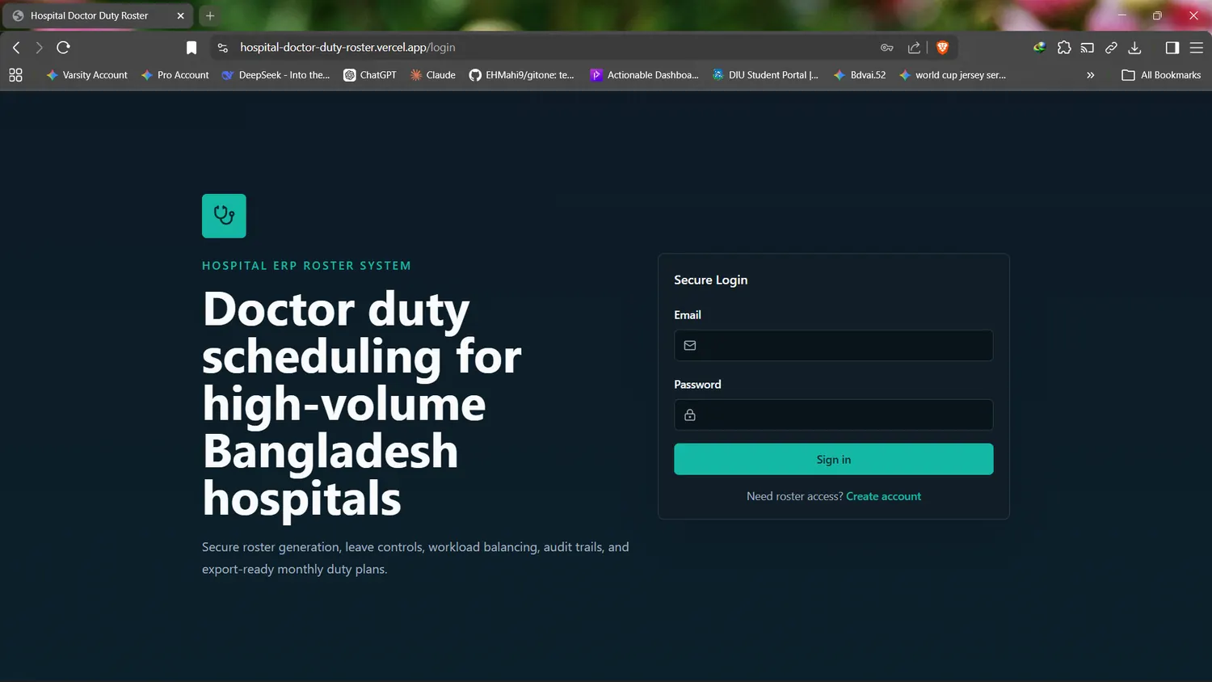Open a new tab with plus button

tap(210, 15)
